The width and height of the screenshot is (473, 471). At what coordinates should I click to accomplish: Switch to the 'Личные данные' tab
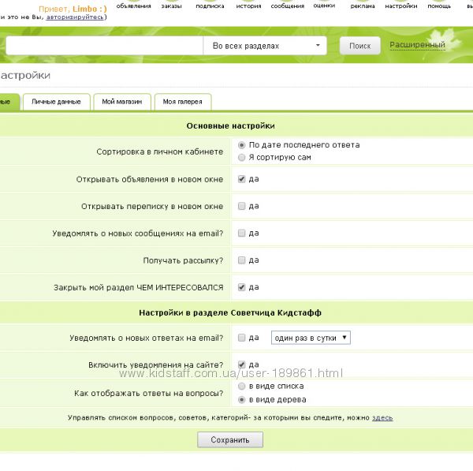click(x=56, y=102)
